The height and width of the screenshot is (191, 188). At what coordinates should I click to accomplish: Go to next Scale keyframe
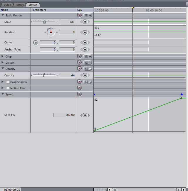[x=89, y=22]
